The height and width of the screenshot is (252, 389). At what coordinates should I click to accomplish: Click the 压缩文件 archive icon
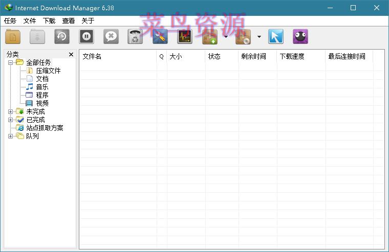click(30, 71)
